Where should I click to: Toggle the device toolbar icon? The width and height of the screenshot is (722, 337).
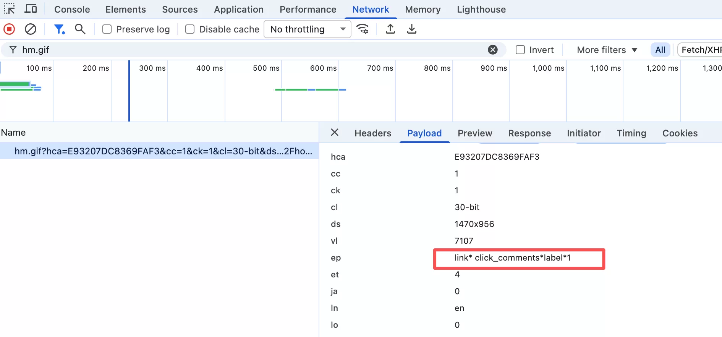(x=31, y=9)
